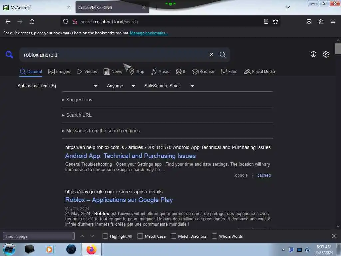Open the media player taskbar icon
Image resolution: width=341 pixels, height=256 pixels.
click(49, 249)
